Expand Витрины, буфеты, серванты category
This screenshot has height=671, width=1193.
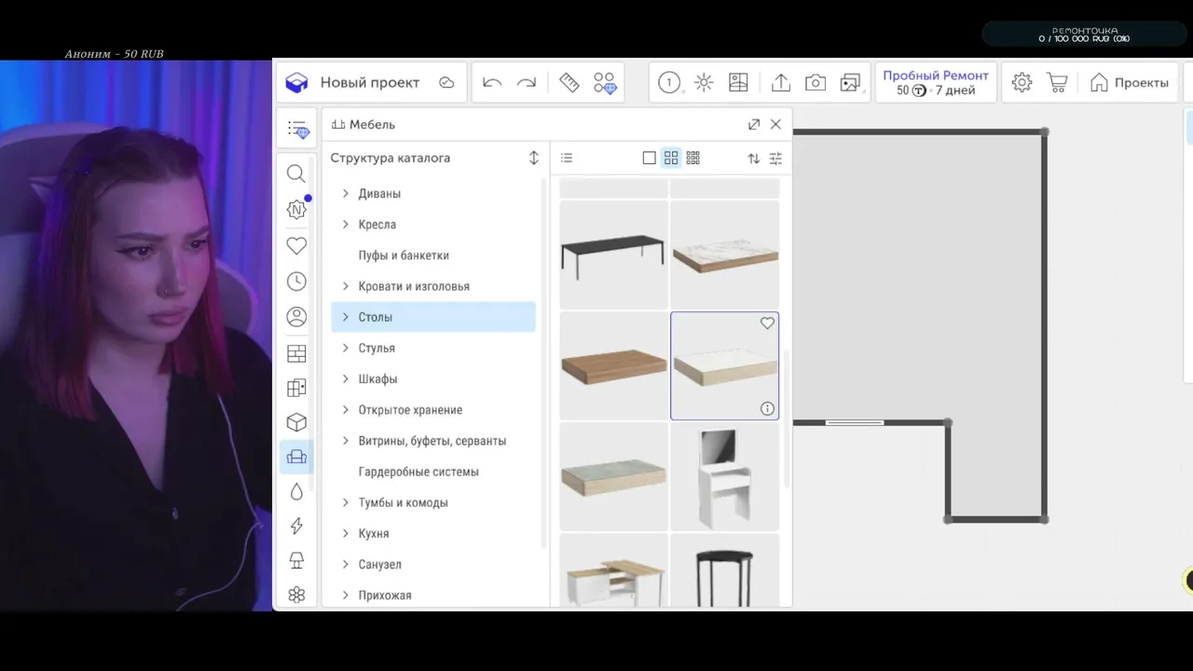[x=346, y=441]
